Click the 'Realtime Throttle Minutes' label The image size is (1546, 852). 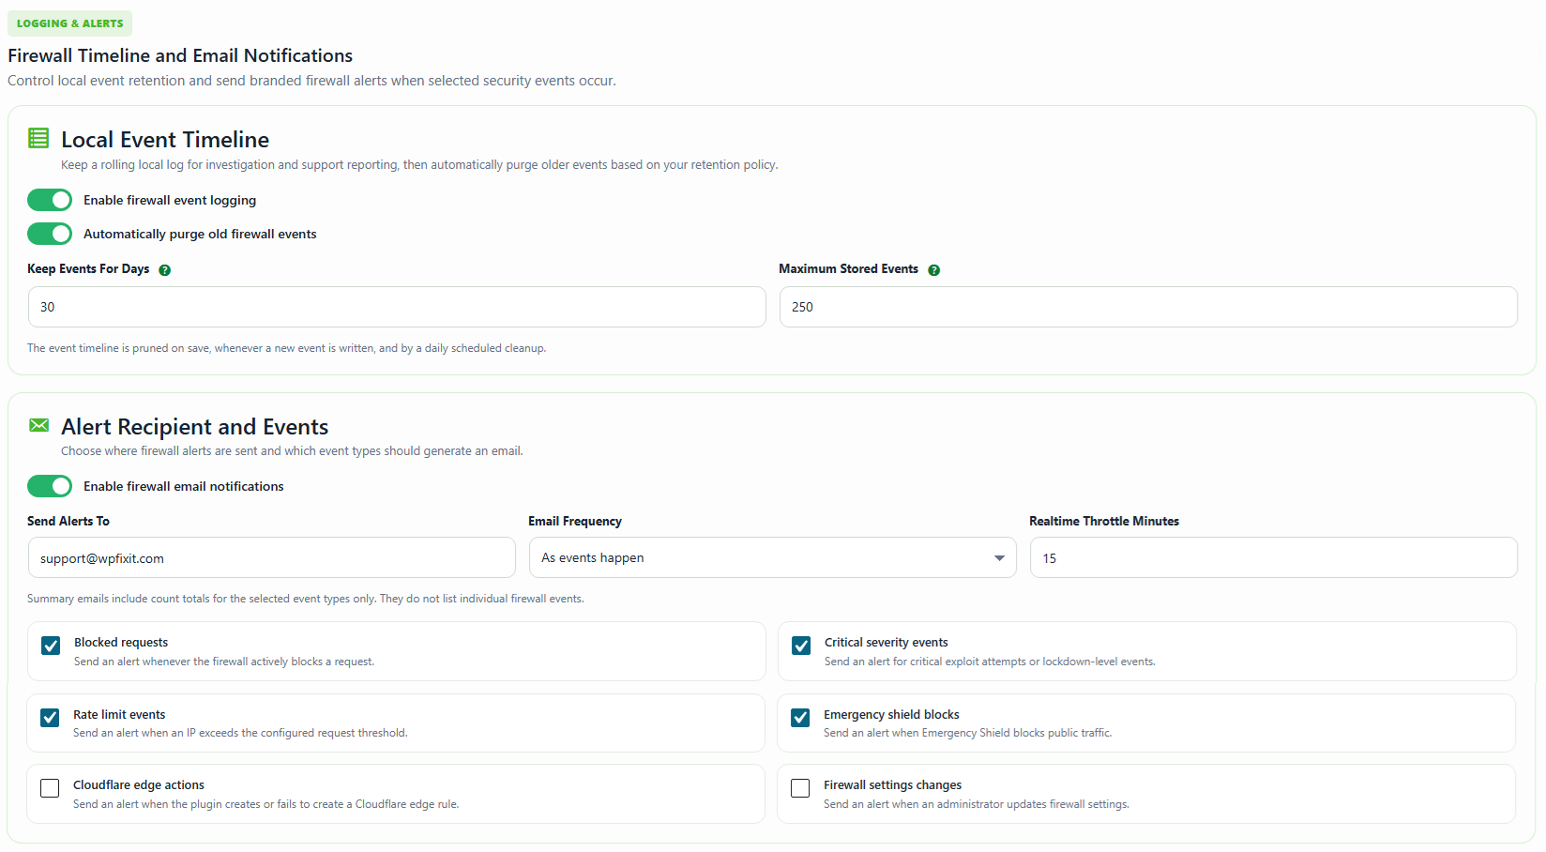(x=1104, y=521)
